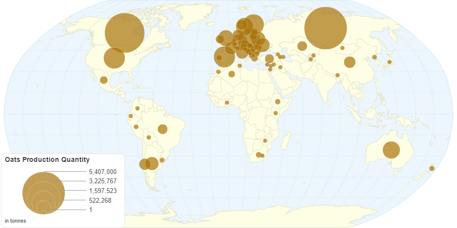Select the Algeria bubble marker
Screen dimensions: 457x228
pos(232,74)
